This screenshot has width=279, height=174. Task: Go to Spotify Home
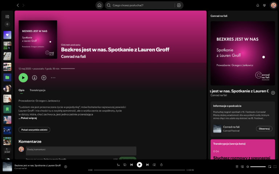[100, 5]
